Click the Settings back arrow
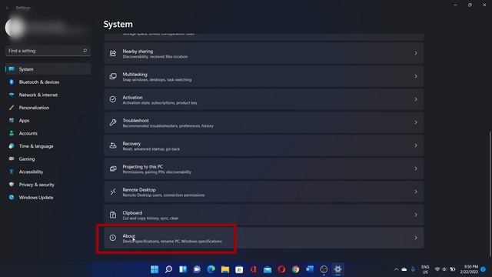The image size is (492, 277). tap(7, 8)
